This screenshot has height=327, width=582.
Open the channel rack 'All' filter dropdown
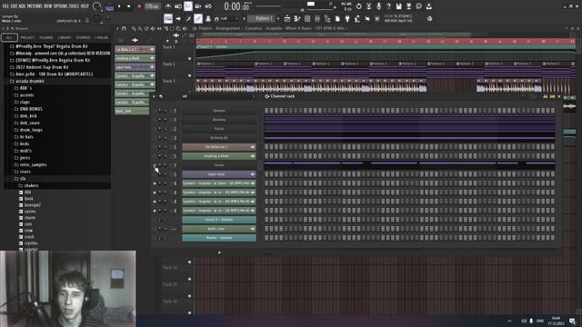click(218, 96)
